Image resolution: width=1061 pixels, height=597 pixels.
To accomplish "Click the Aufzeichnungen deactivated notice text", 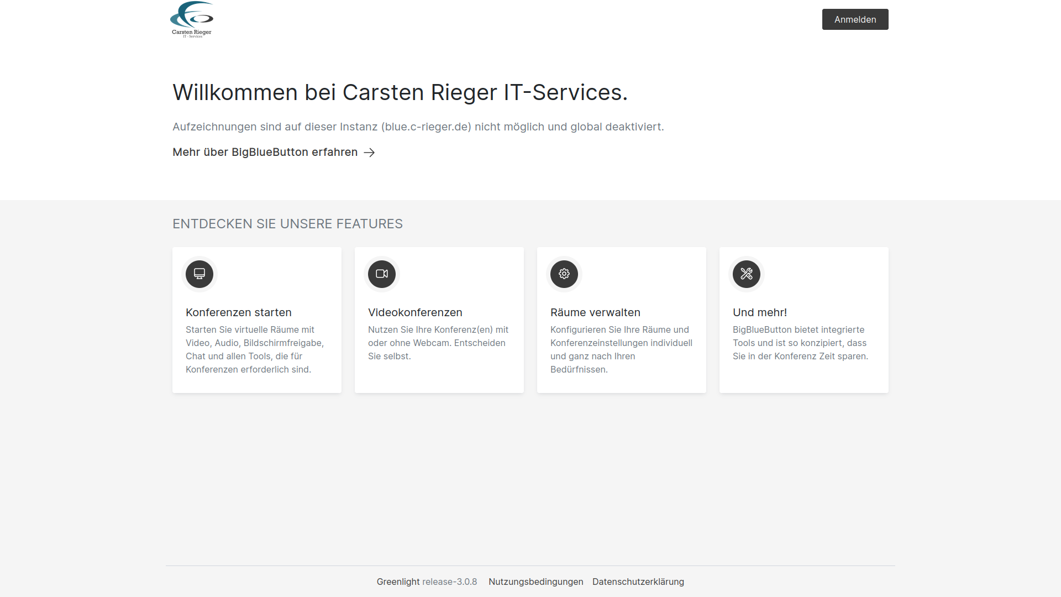I will tap(418, 127).
